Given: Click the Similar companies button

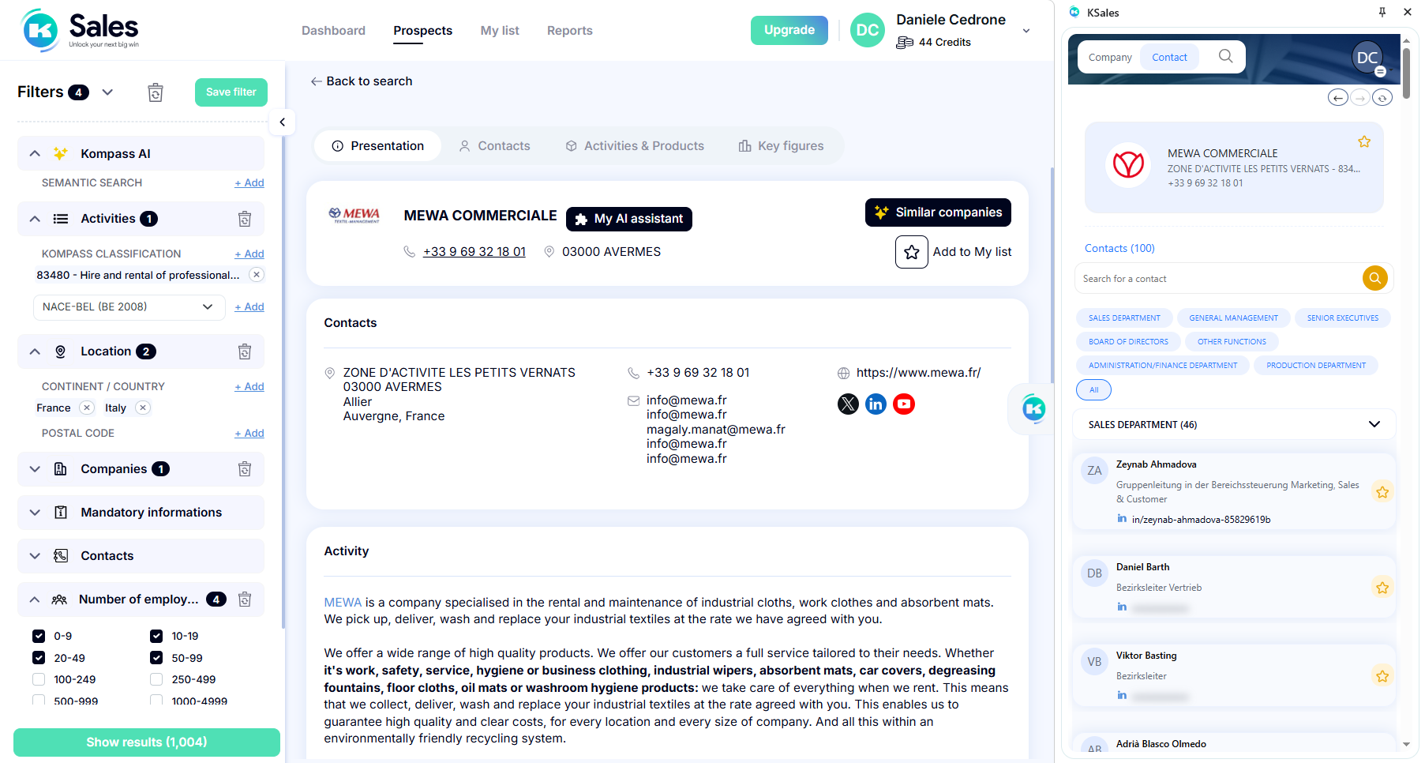Looking at the screenshot, I should 938,212.
